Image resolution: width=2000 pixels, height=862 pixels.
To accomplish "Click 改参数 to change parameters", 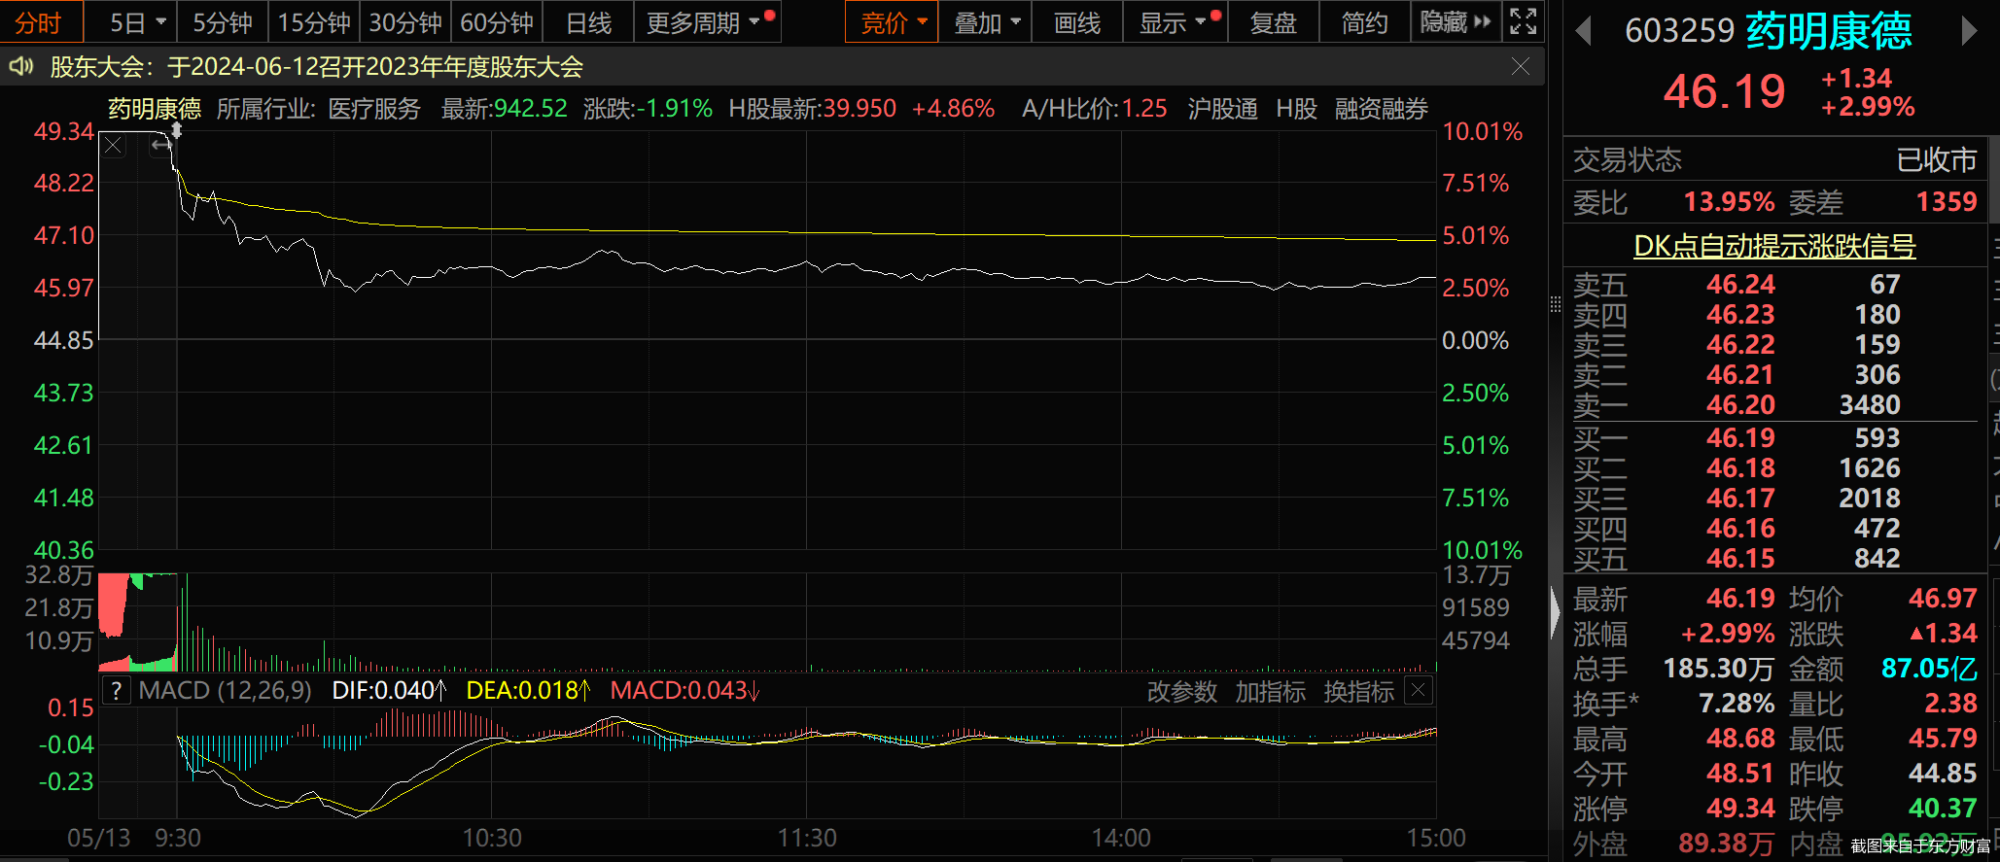I will (x=1182, y=692).
